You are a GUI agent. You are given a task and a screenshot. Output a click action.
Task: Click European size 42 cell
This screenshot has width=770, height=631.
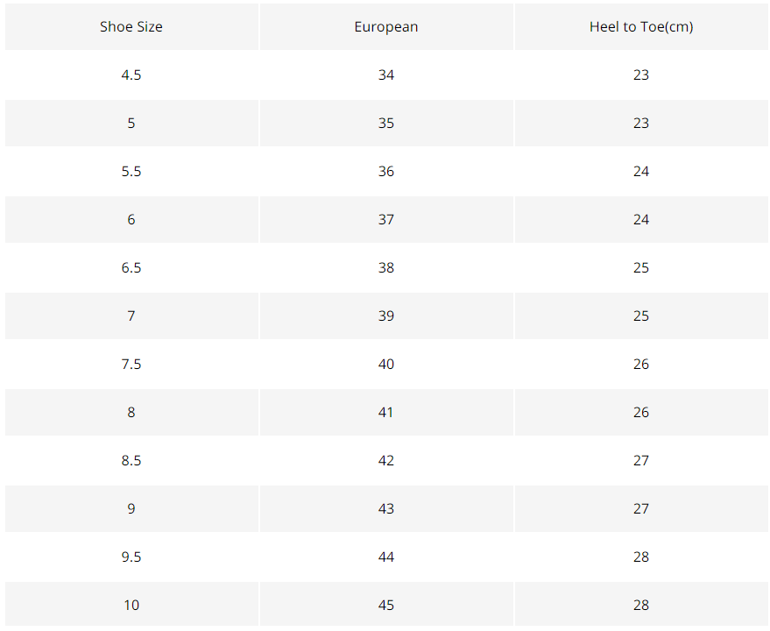(386, 460)
